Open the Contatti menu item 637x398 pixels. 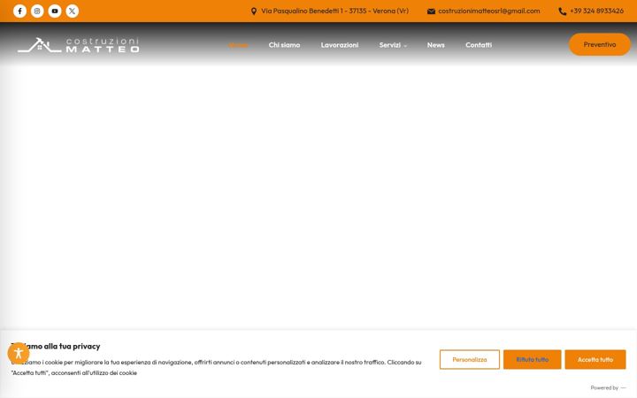[479, 45]
